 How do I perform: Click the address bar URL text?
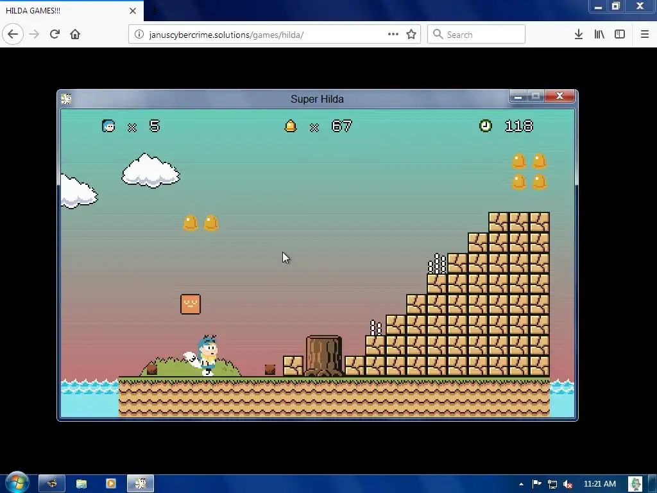click(x=226, y=35)
